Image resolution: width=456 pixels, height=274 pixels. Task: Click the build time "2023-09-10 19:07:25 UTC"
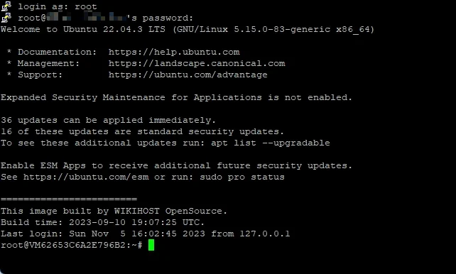[134, 222]
